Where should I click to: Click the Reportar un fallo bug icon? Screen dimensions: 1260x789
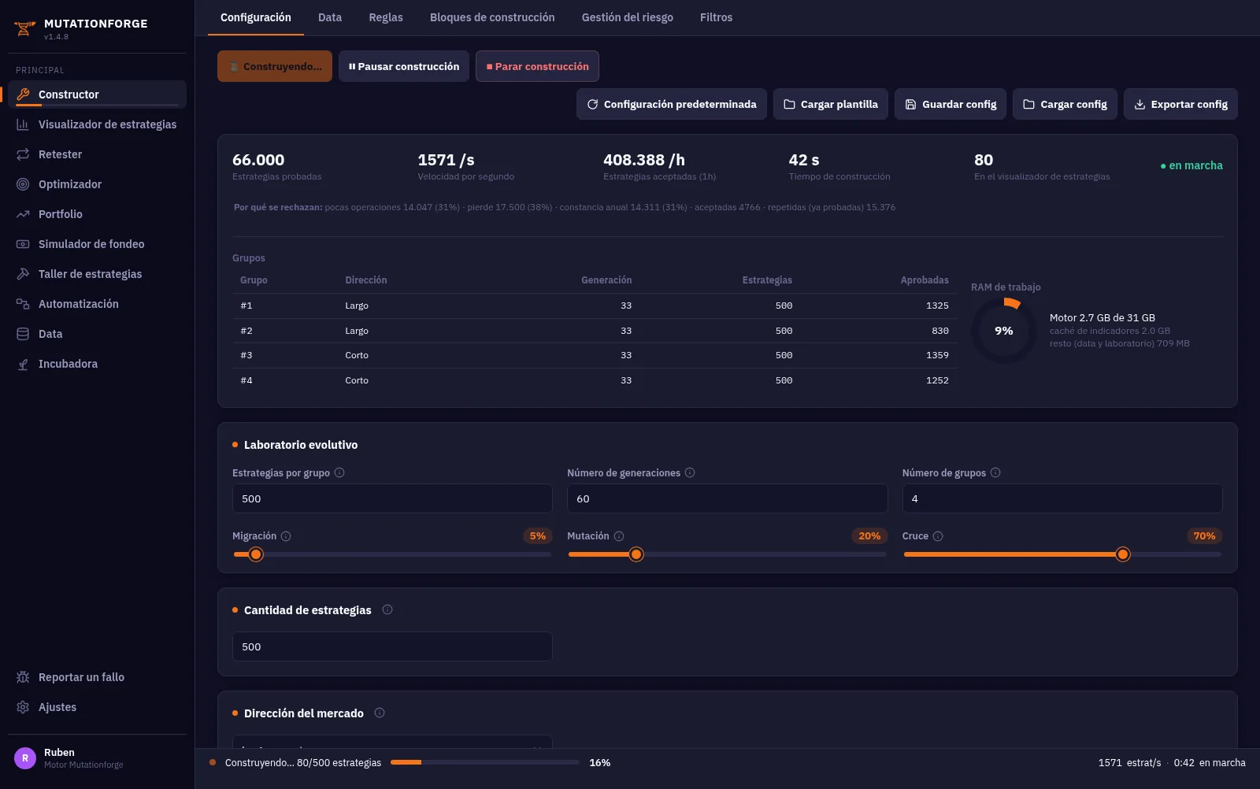23,677
